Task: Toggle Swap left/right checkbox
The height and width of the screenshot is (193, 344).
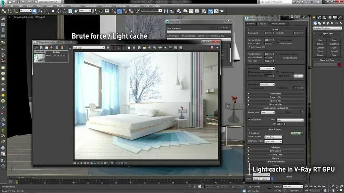Action: [249, 88]
